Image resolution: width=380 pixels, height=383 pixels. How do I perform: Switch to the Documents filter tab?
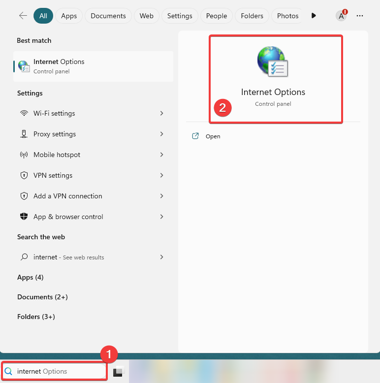click(108, 16)
